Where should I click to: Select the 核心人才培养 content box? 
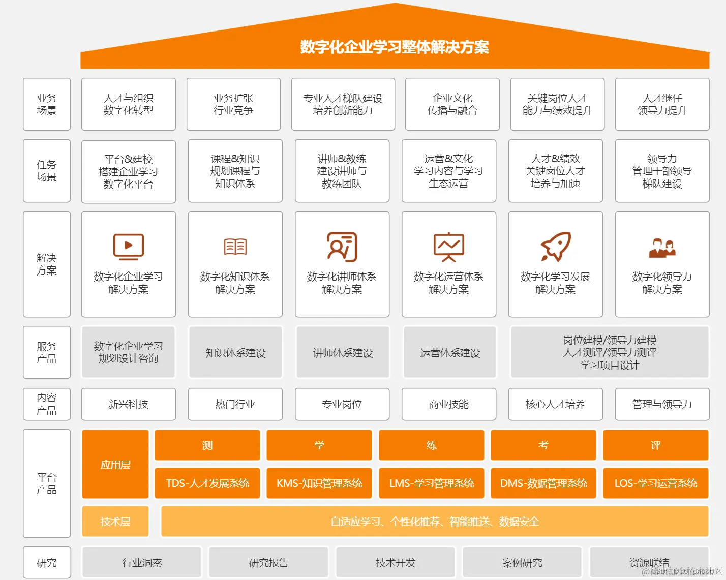556,404
